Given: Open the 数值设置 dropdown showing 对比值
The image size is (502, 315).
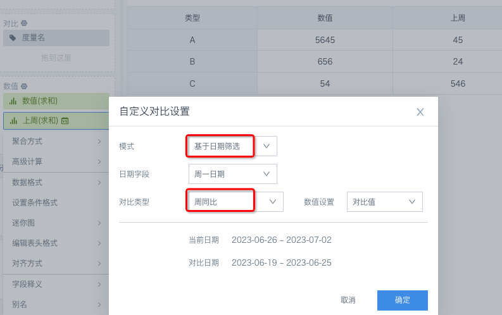Looking at the screenshot, I should click(x=384, y=202).
